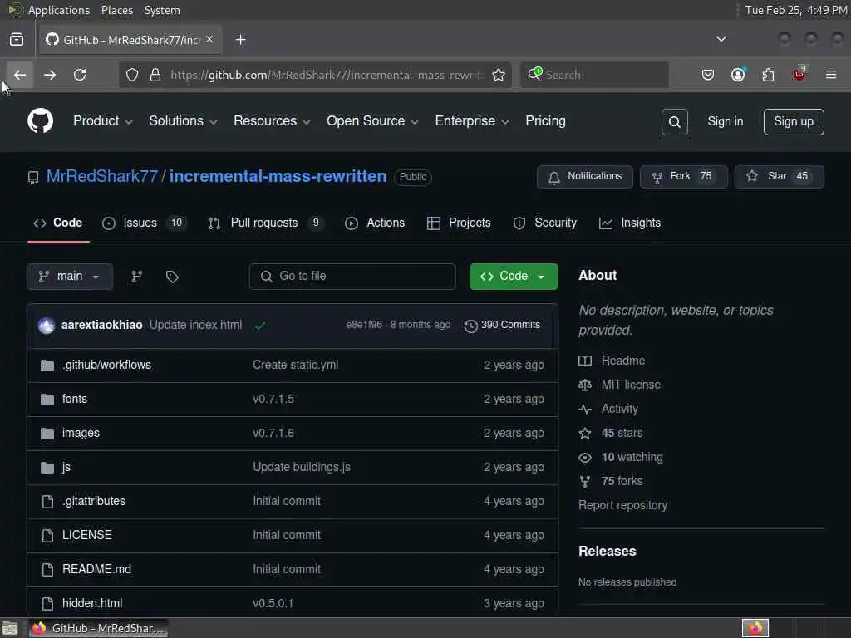
Task: Focus the Go to file input
Action: (352, 277)
